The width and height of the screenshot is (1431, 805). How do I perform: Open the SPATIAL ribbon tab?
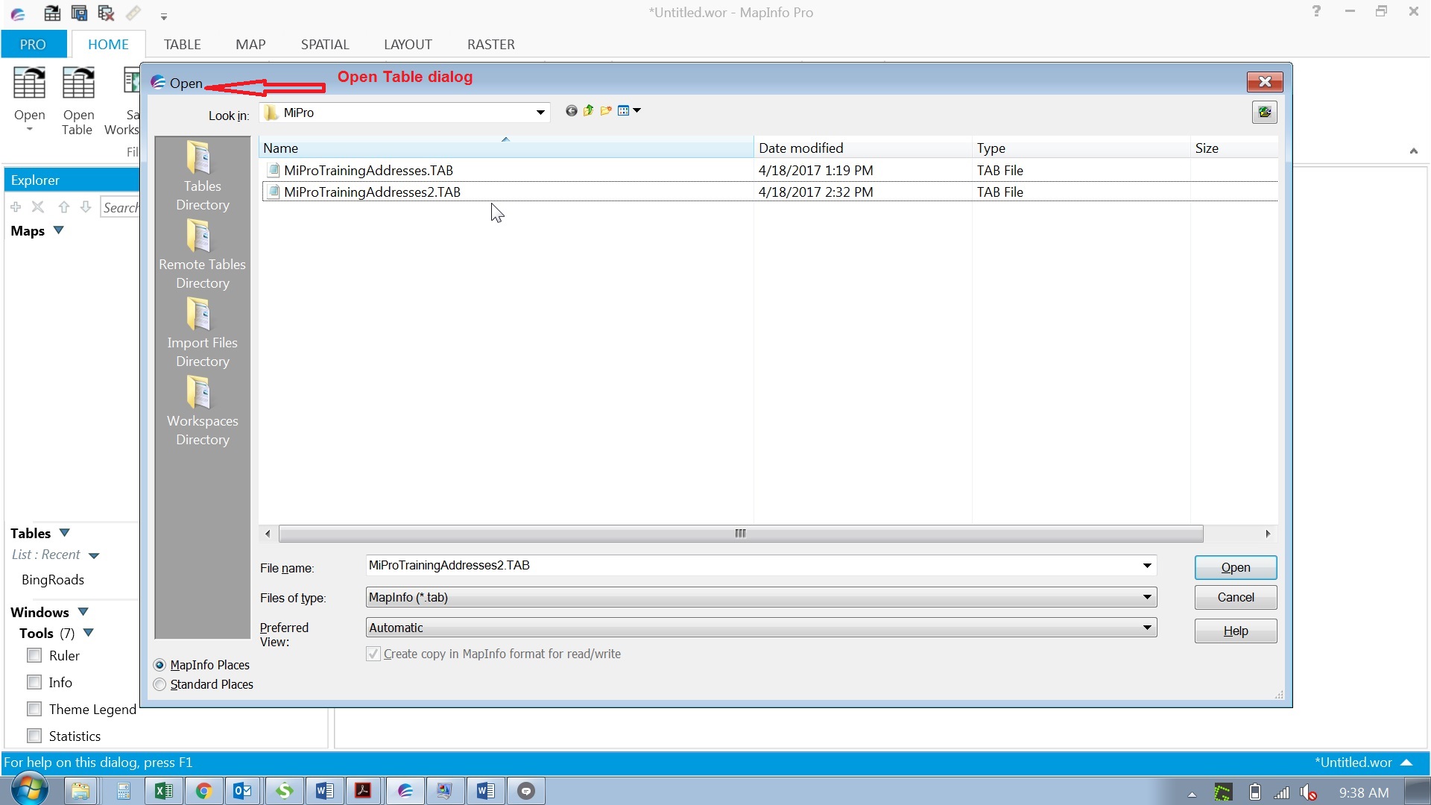325,44
